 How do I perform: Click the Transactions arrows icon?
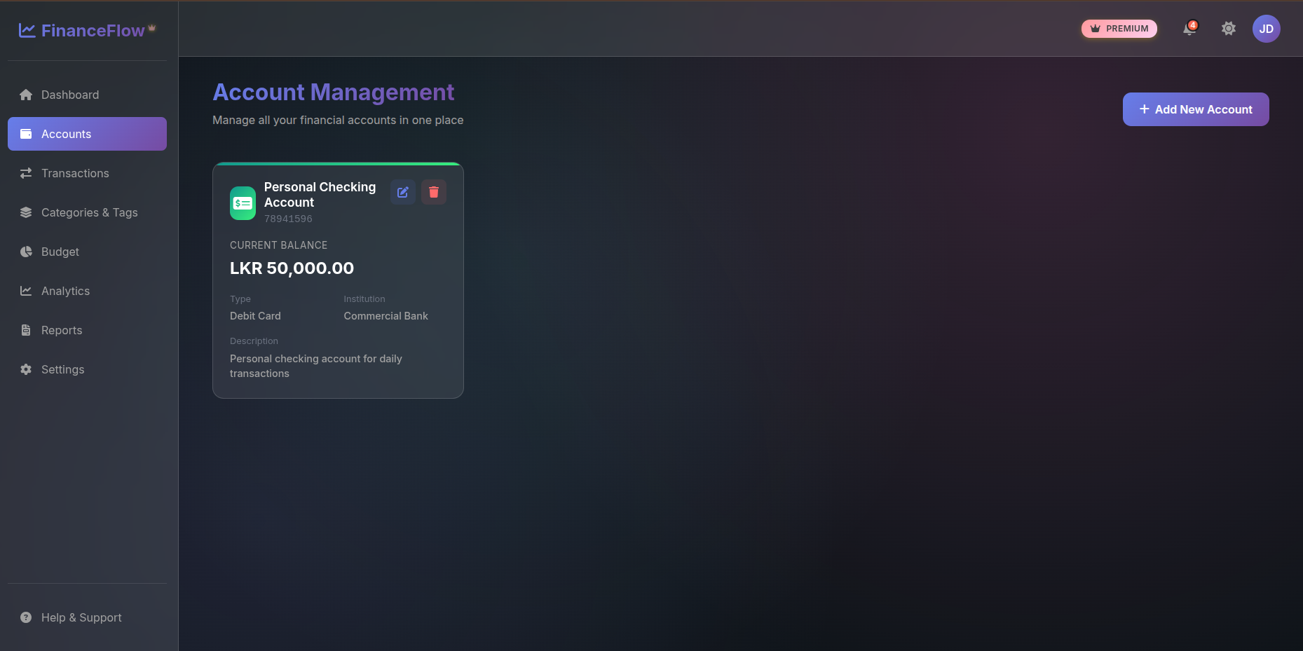tap(26, 173)
